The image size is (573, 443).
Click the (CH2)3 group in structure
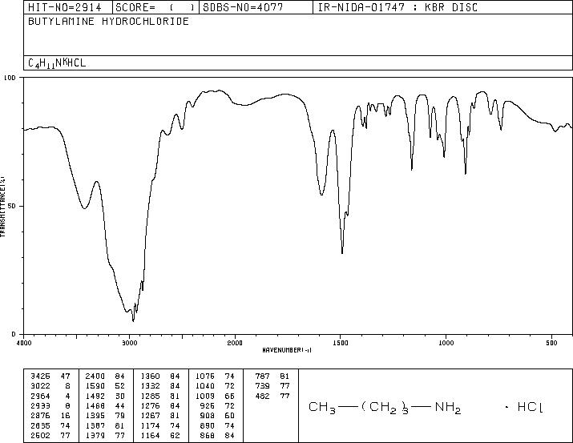pos(385,408)
